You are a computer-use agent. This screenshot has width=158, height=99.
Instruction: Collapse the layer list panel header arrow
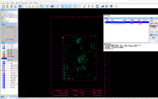point(16,43)
